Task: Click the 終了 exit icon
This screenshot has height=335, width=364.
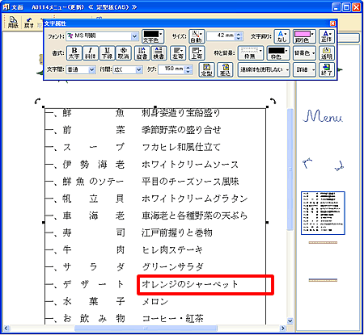Action: coord(327,69)
